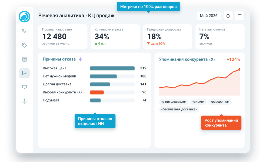
Task: Select the «акция» tag
Action: [x=198, y=102]
